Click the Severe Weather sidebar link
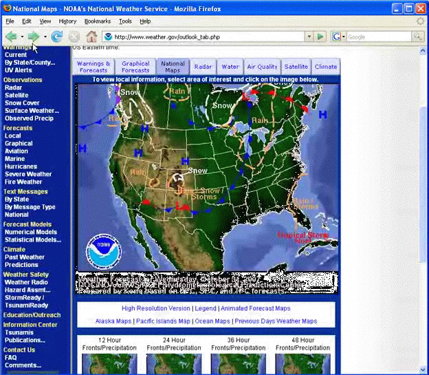 28,174
